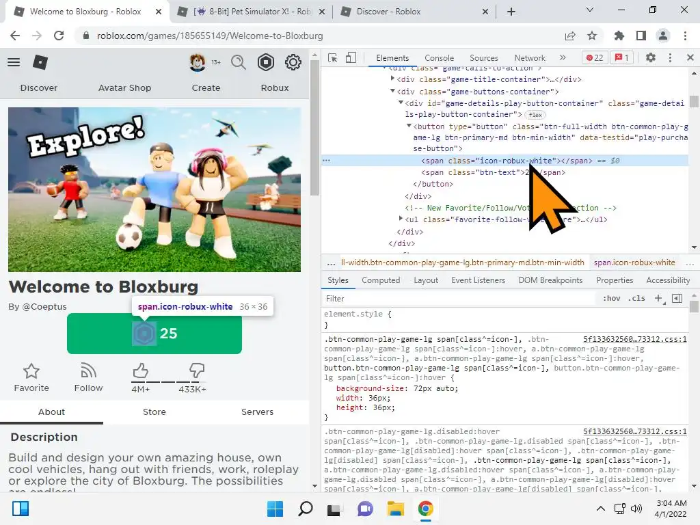Toggle the Chrome side panel icon
Screen dimensions: 700x525
[641, 36]
